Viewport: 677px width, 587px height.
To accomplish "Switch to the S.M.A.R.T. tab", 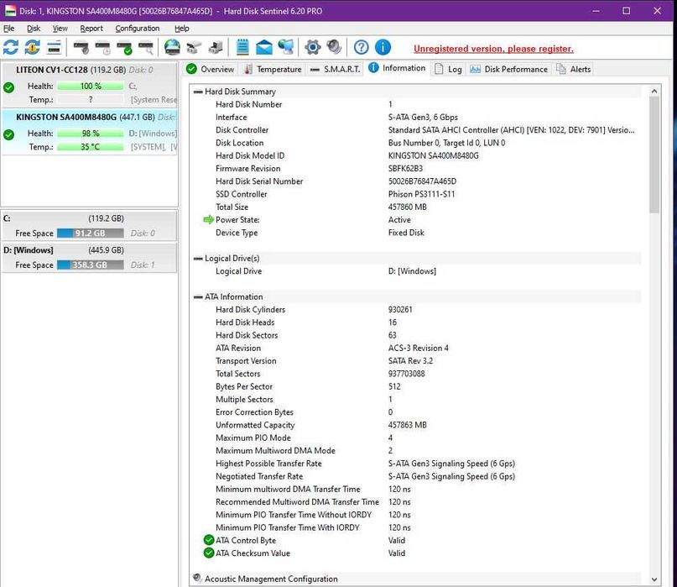I will click(336, 69).
